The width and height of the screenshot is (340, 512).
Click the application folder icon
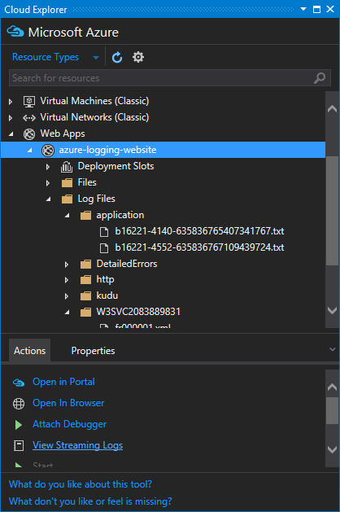[85, 215]
